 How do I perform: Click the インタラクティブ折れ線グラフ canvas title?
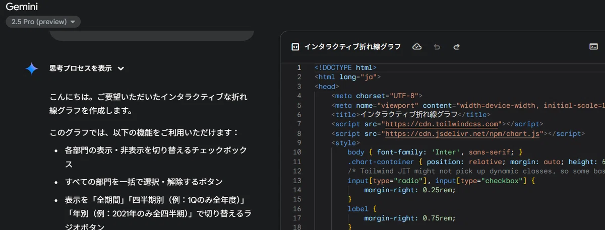(352, 47)
